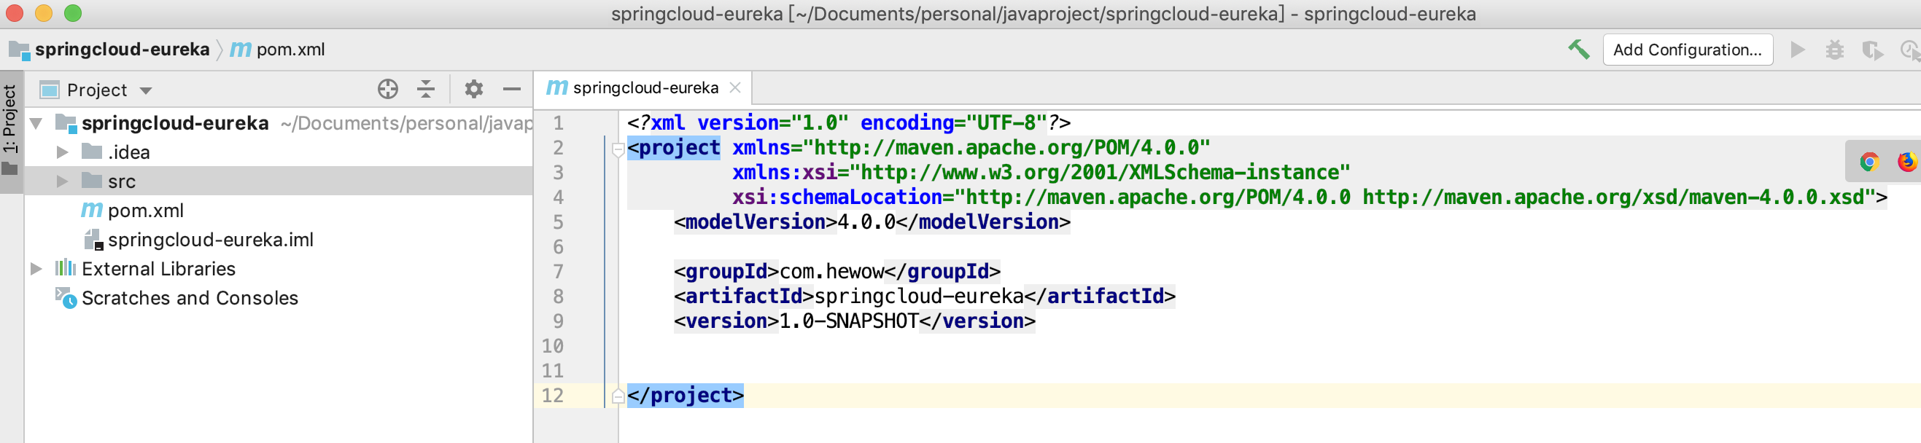The image size is (1921, 443).
Task: Click the Run arrow icon
Action: coord(1798,50)
